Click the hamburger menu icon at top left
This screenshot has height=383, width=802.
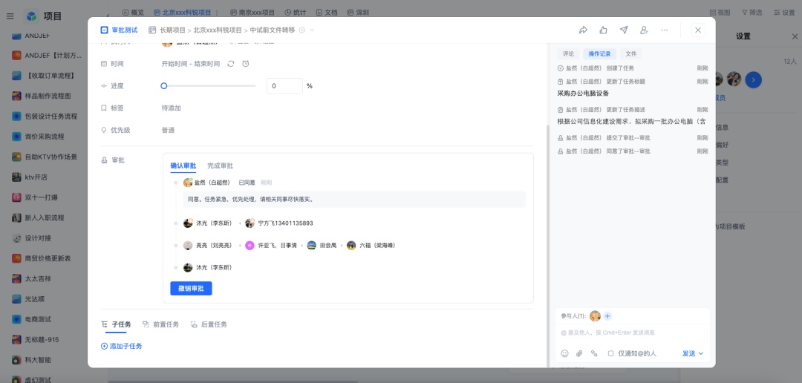(x=10, y=16)
